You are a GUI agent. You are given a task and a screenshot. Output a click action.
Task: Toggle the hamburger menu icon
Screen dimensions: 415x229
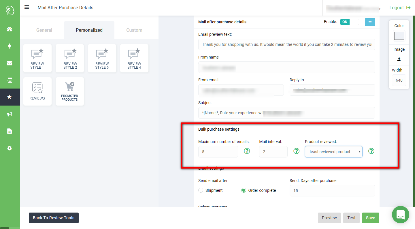pyautogui.click(x=27, y=7)
